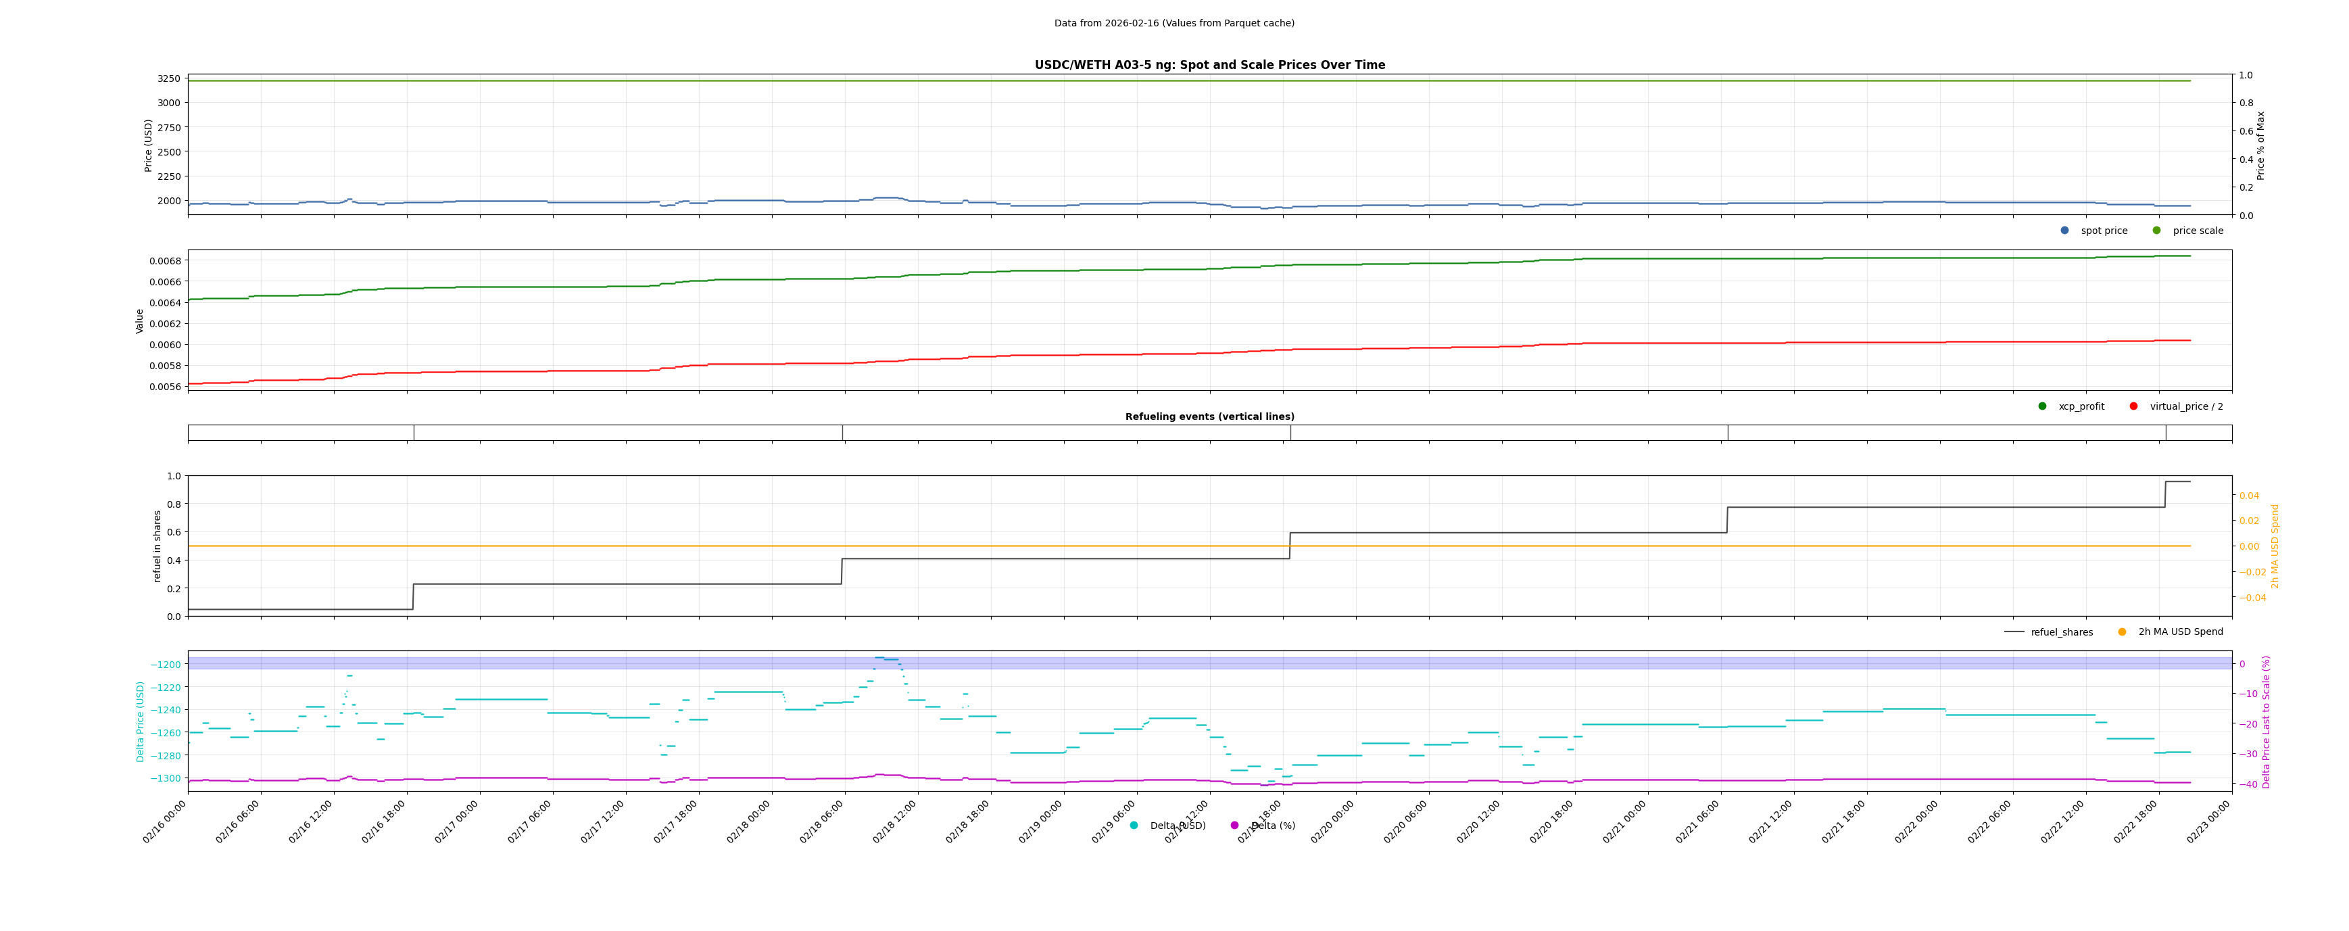Click the '2h MA USD Spend' right axis label

pyautogui.click(x=2274, y=546)
